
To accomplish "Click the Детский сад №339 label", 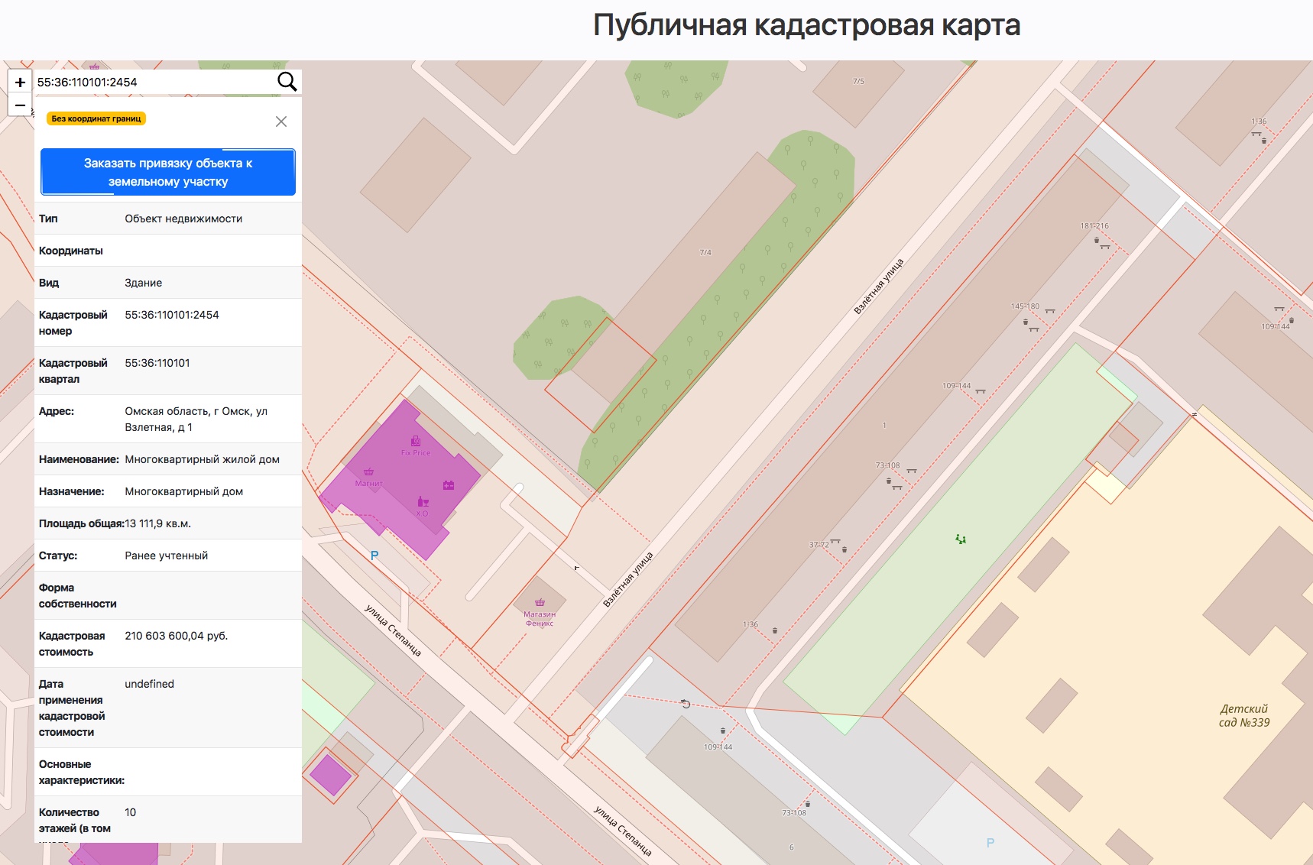I will pos(1243,716).
